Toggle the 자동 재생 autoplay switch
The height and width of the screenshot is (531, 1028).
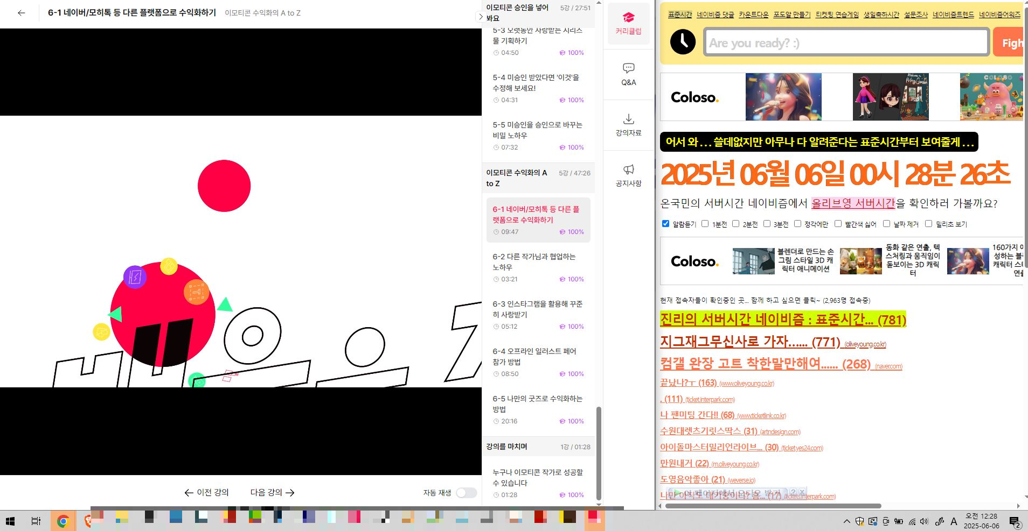(x=466, y=493)
